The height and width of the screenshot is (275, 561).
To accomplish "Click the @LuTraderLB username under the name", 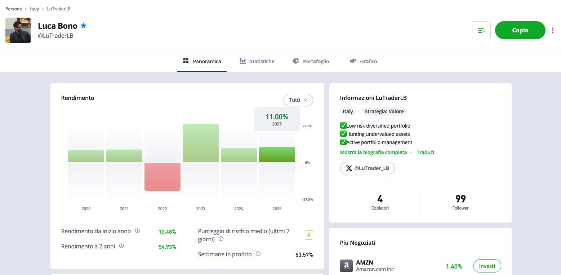I will click(x=55, y=36).
